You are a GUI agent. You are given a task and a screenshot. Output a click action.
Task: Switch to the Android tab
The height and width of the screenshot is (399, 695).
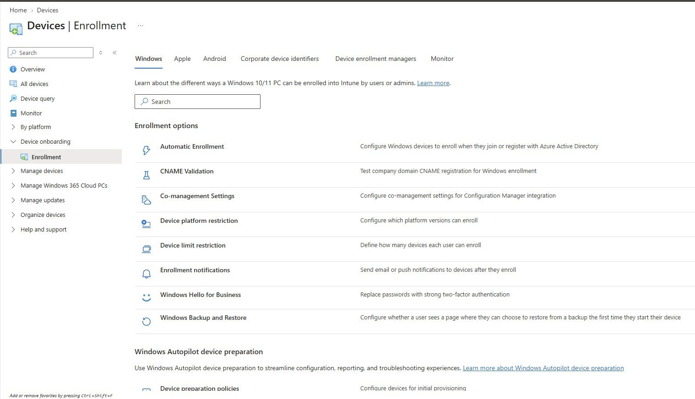click(215, 59)
